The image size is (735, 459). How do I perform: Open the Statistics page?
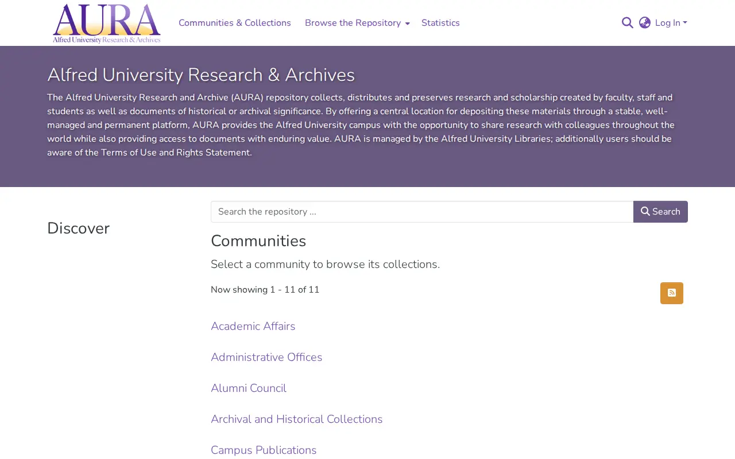tap(440, 23)
